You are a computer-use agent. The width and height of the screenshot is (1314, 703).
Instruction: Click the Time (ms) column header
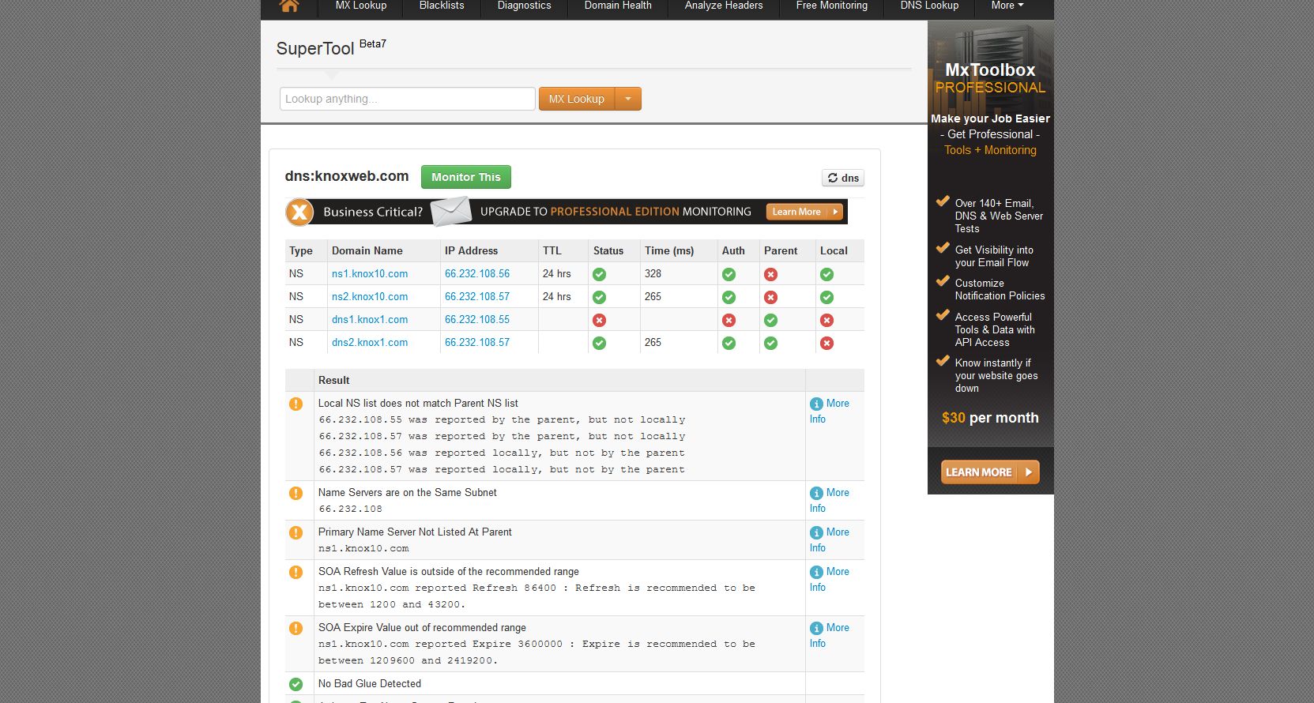[x=669, y=250]
